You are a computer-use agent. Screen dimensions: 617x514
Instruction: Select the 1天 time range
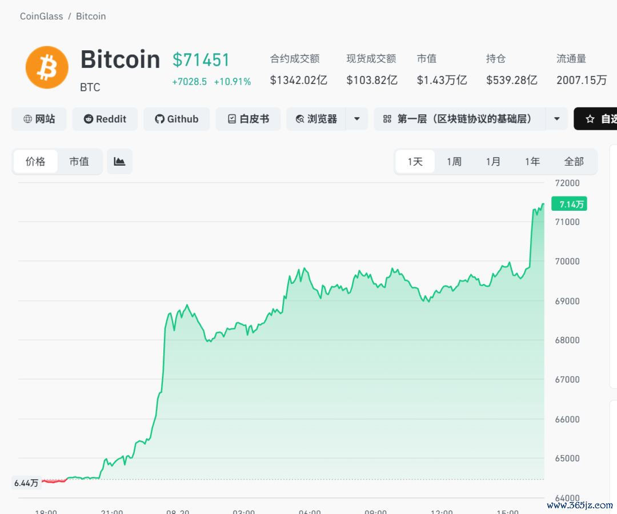pyautogui.click(x=415, y=162)
